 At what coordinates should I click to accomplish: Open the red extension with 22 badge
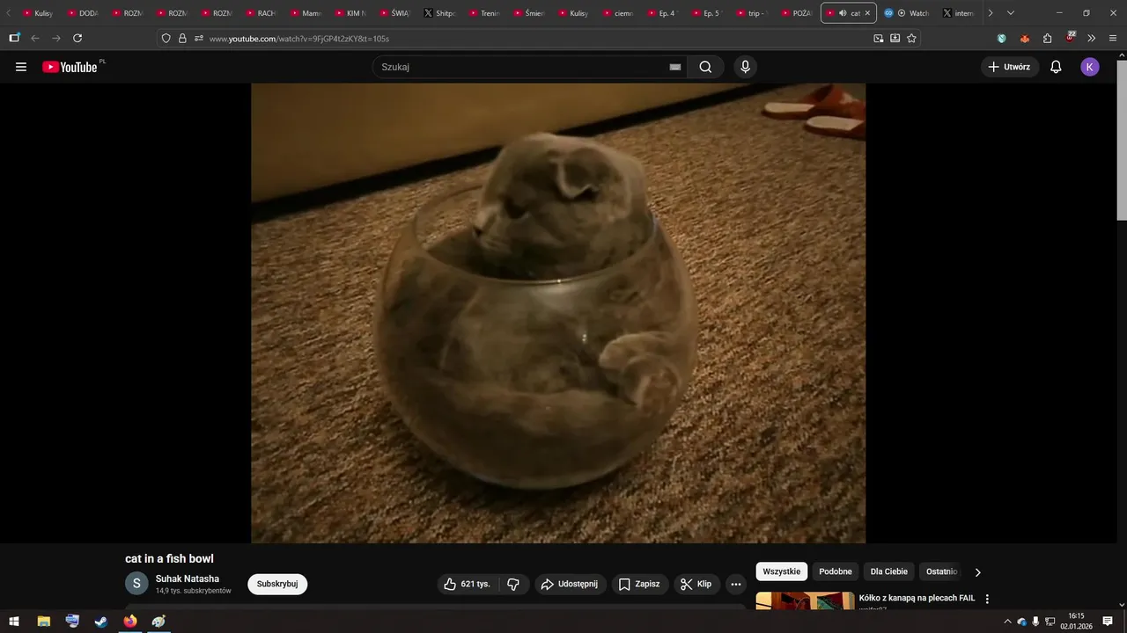tap(1070, 38)
